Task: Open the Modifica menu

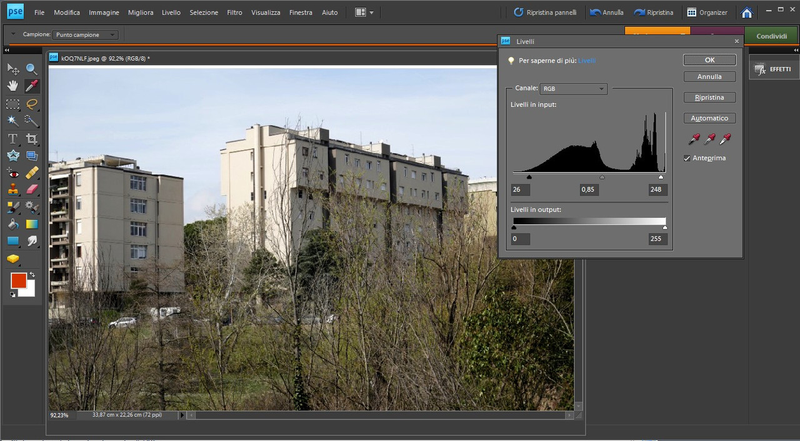Action: click(x=67, y=13)
